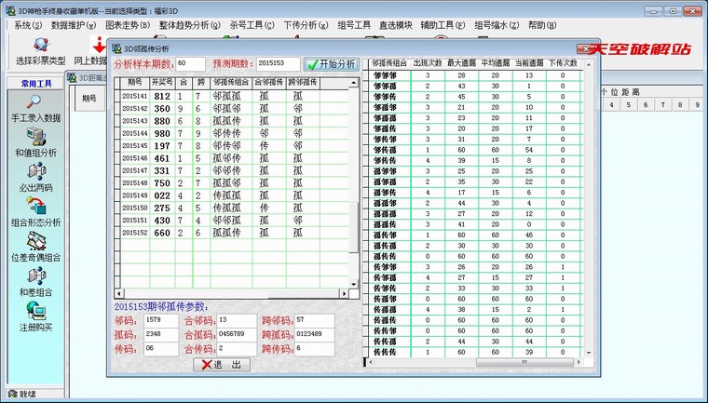Open the 直选模块 menu
Viewport: 708px width, 403px height.
(x=400, y=23)
